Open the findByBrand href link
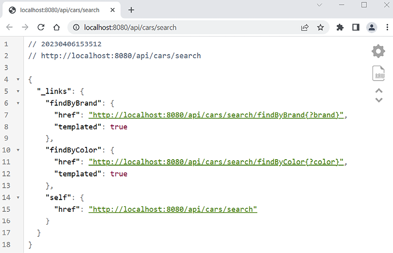Screen dimensions: 393x253 click(216, 115)
